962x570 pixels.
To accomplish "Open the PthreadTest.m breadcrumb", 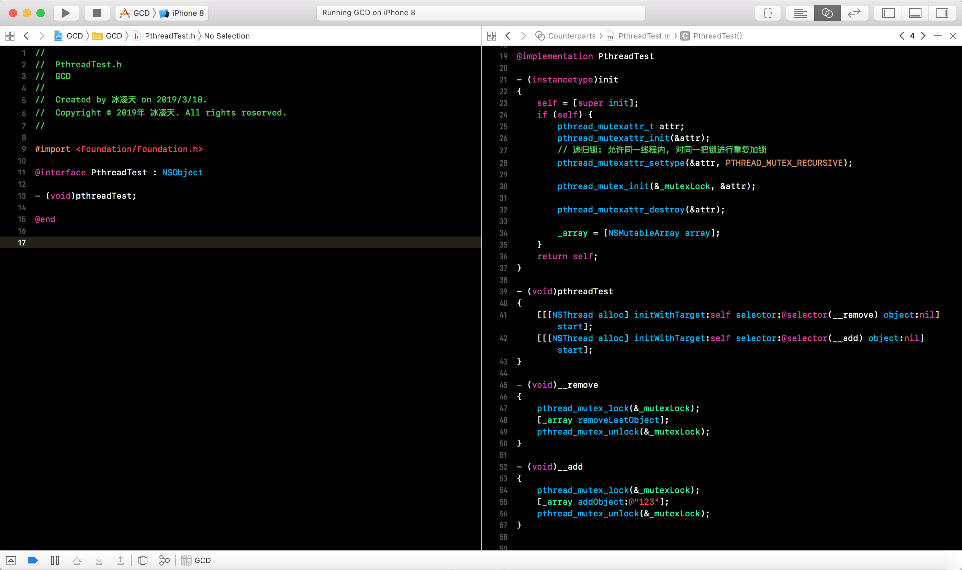I will [638, 36].
